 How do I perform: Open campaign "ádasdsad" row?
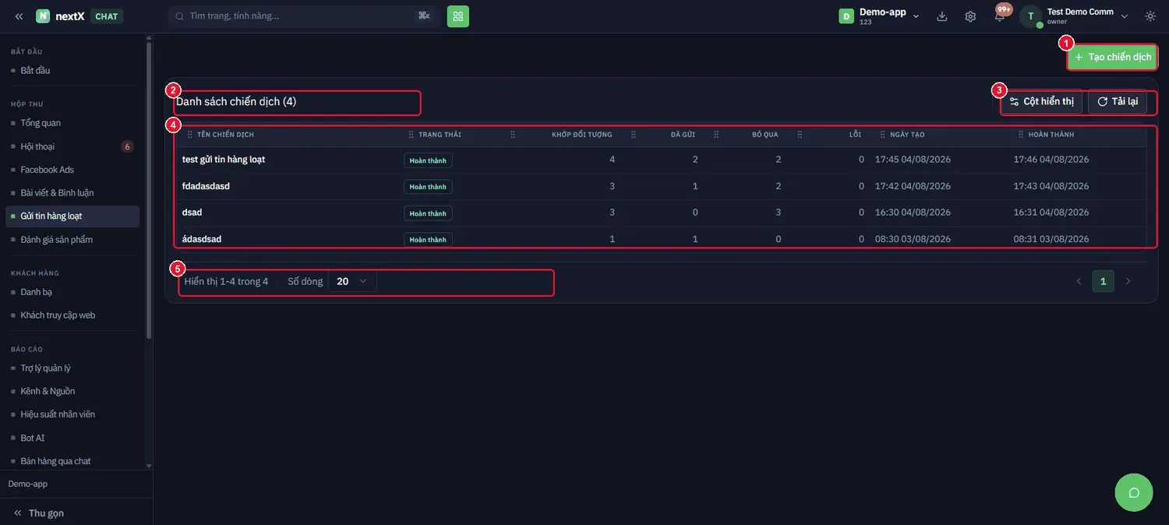click(662, 238)
